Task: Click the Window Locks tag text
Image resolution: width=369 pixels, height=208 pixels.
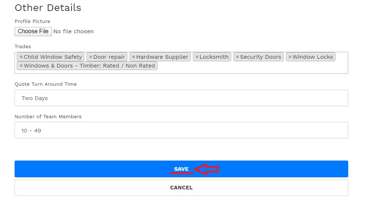Action: (x=313, y=57)
